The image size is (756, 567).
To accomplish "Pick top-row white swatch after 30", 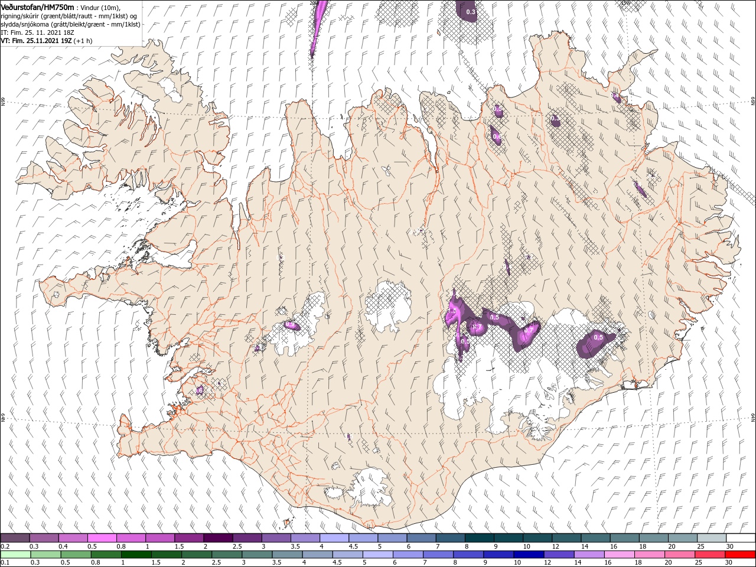I will click(740, 538).
